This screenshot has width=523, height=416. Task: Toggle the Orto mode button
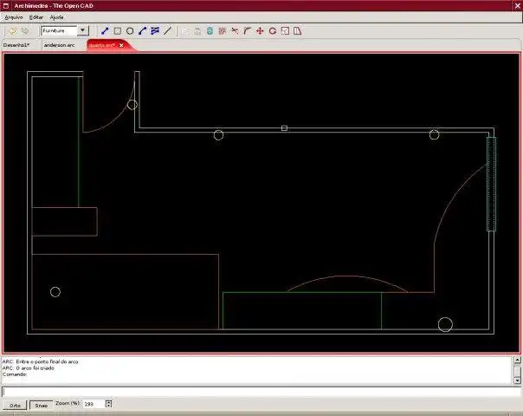(15, 406)
